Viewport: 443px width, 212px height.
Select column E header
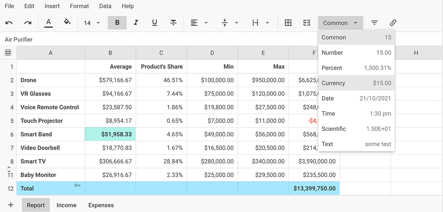pos(263,53)
